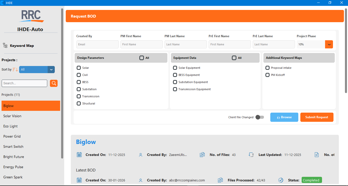Screen dimensions: 348x186
Task: Click person icon beside Created By ZaeemUlIs
Action: 141,155
